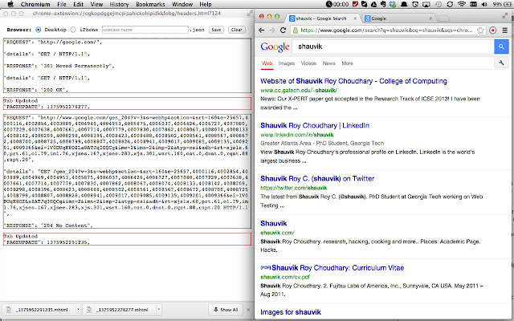Click the search box containing shauvik
Image resolution: width=514 pixels, height=321 pixels.
393,47
